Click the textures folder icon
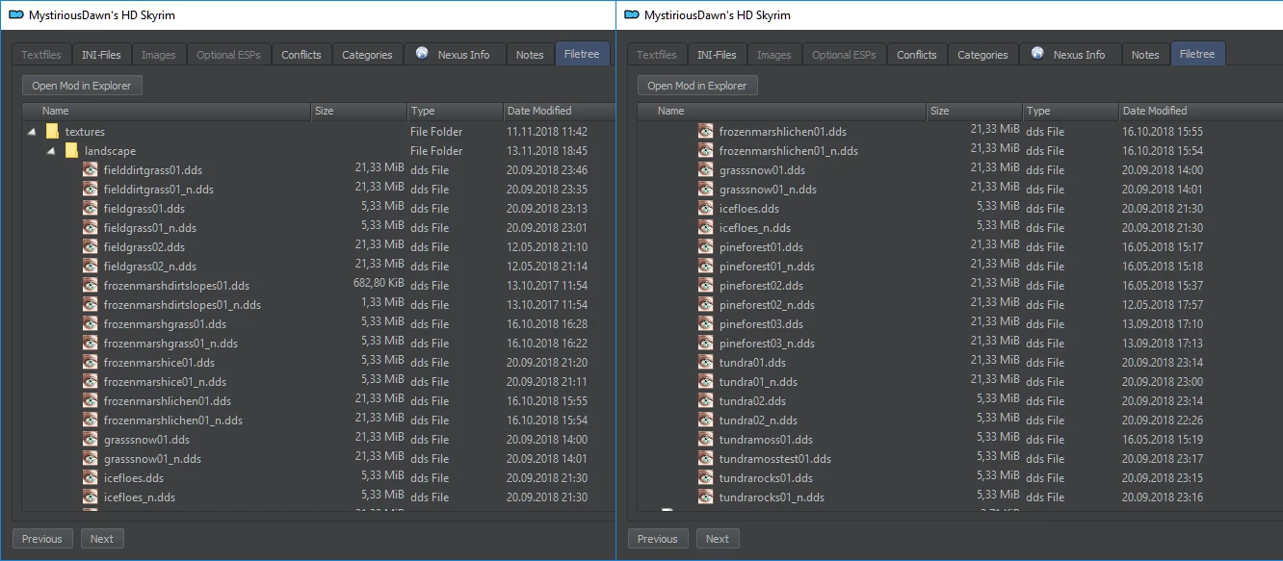Image resolution: width=1283 pixels, height=561 pixels. [52, 132]
